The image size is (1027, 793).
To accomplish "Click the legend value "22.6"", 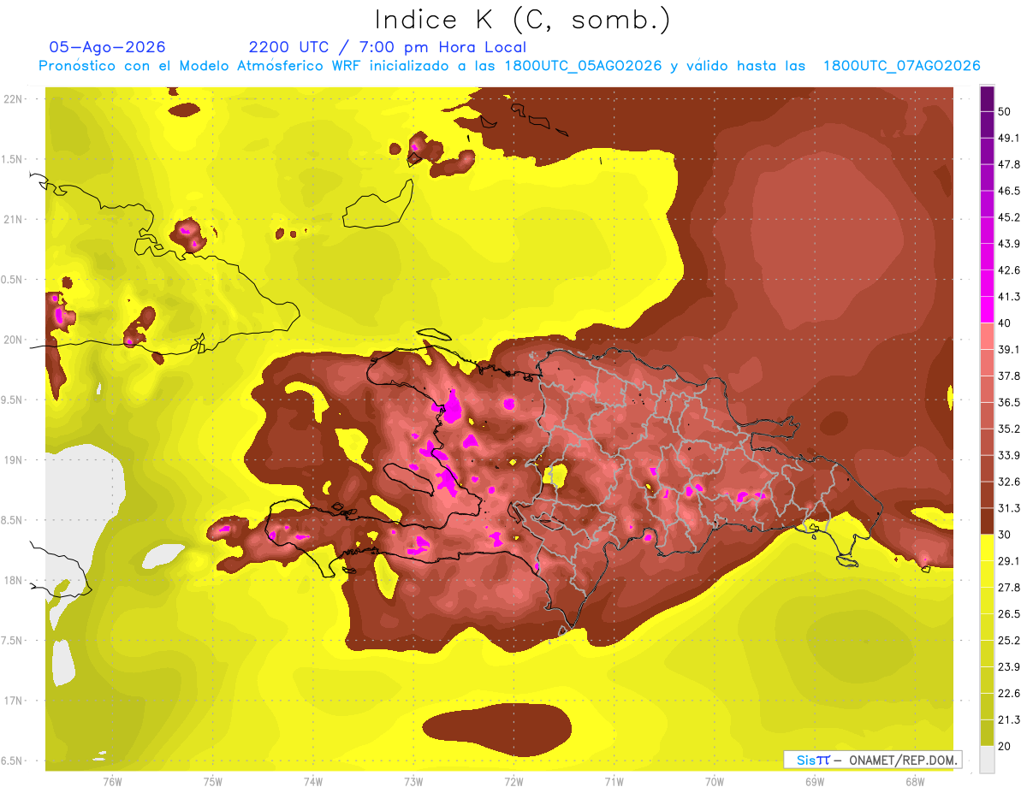I will click(1009, 694).
